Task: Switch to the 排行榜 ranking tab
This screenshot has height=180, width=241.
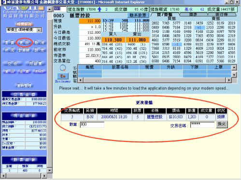Action: pyautogui.click(x=222, y=14)
